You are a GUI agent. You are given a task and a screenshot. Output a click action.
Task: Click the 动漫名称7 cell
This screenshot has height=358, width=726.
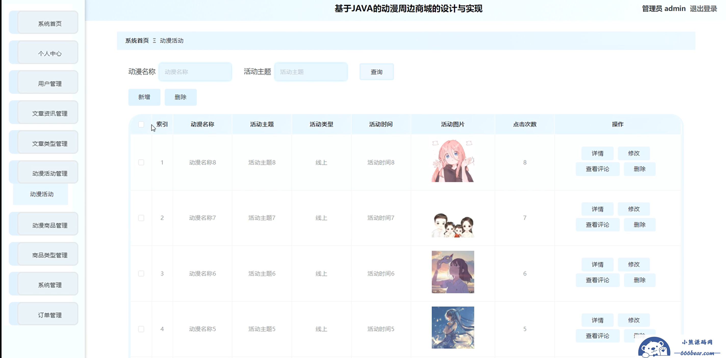[202, 218]
